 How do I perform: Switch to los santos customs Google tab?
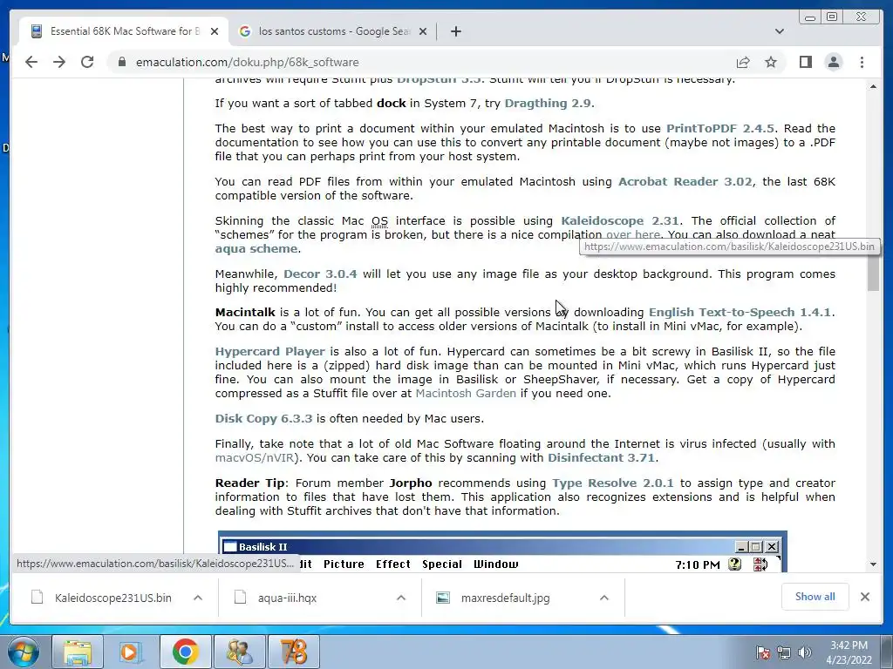332,31
